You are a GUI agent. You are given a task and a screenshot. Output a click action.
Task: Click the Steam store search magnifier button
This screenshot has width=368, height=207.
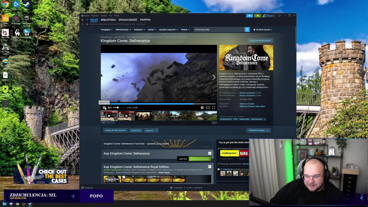pyautogui.click(x=247, y=29)
